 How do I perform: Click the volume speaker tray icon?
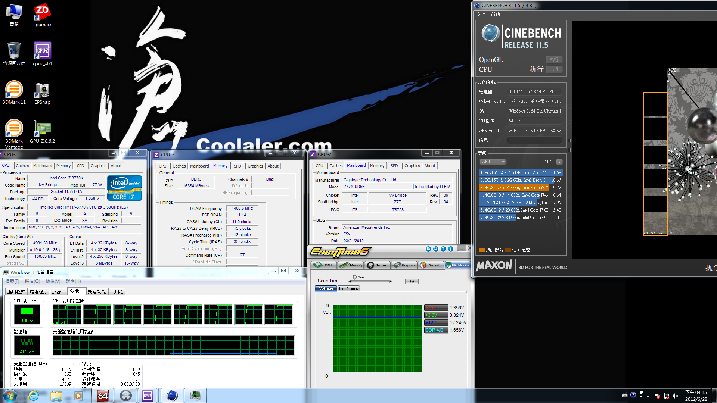(x=675, y=396)
